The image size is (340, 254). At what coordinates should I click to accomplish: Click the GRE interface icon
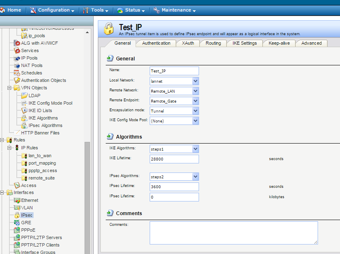pos(17,223)
